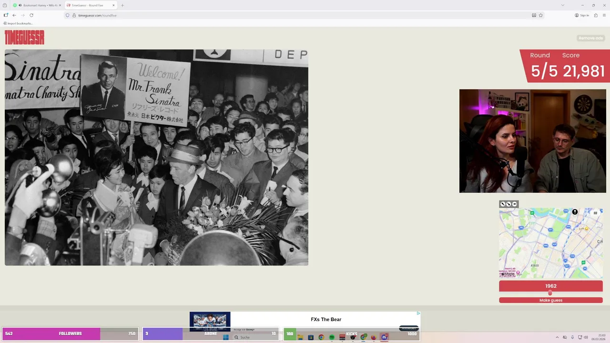Close the Booksmart Hunny tab

click(x=60, y=5)
